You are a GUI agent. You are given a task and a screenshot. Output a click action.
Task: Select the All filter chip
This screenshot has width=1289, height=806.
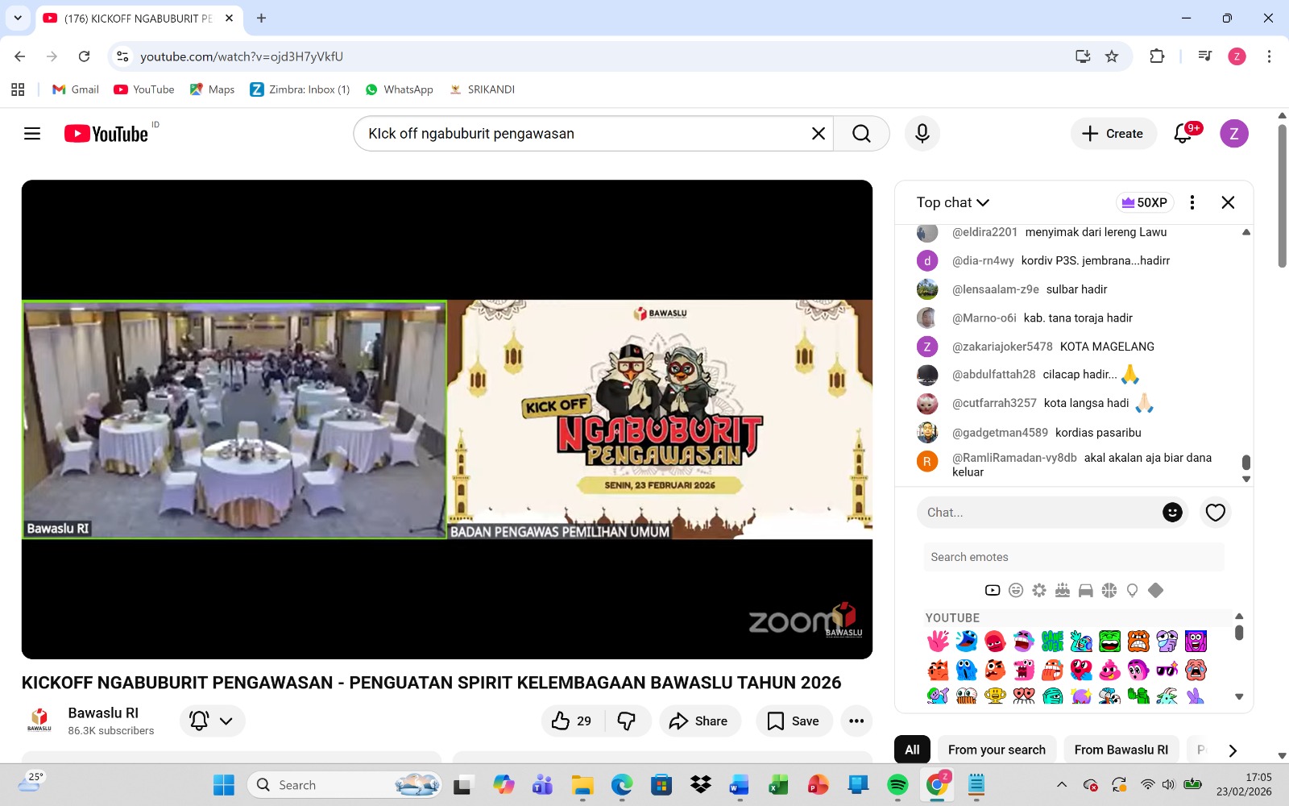(912, 750)
